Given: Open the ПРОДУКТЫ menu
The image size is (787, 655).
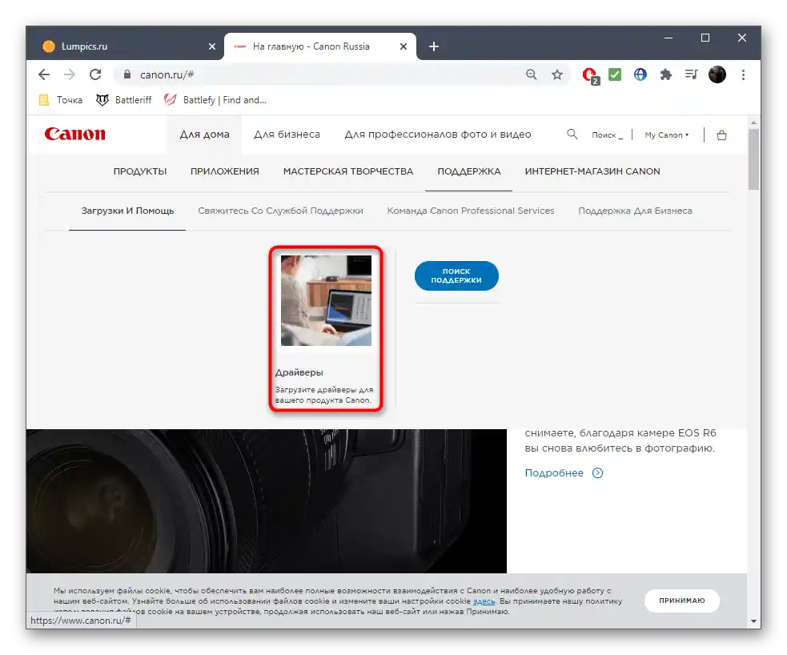Looking at the screenshot, I should [140, 171].
